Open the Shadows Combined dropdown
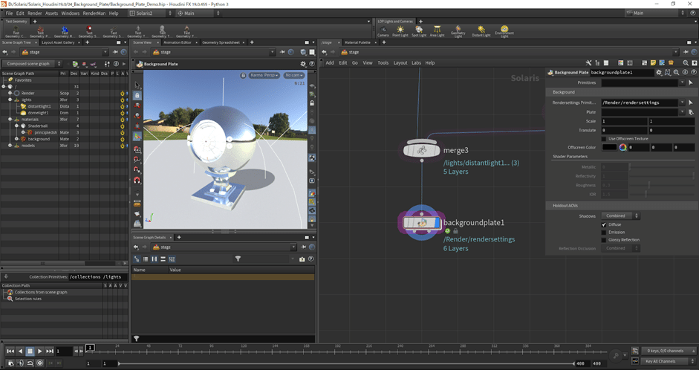 click(622, 215)
